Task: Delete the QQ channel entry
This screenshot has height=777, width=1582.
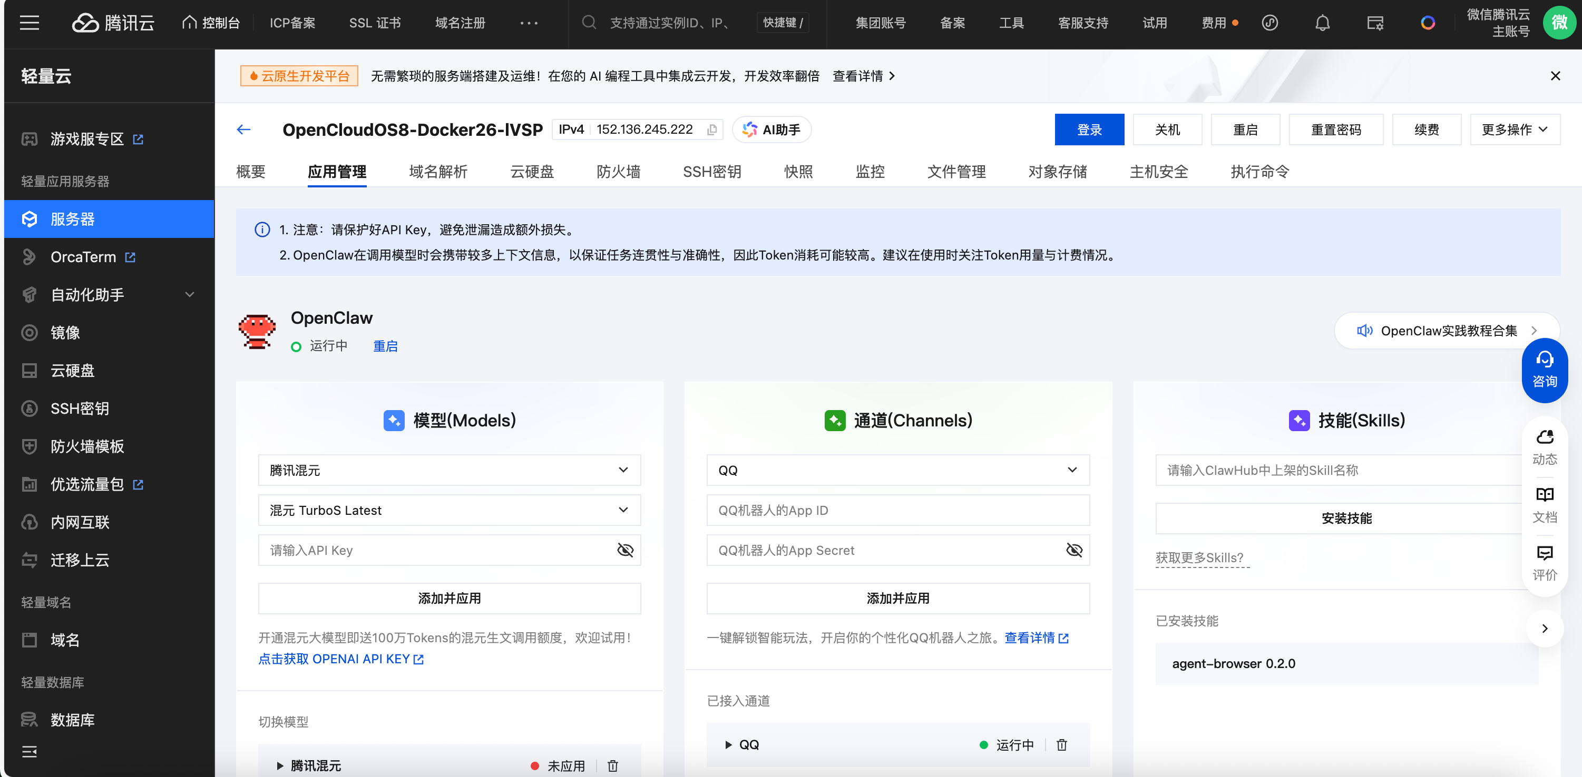Action: (1061, 744)
